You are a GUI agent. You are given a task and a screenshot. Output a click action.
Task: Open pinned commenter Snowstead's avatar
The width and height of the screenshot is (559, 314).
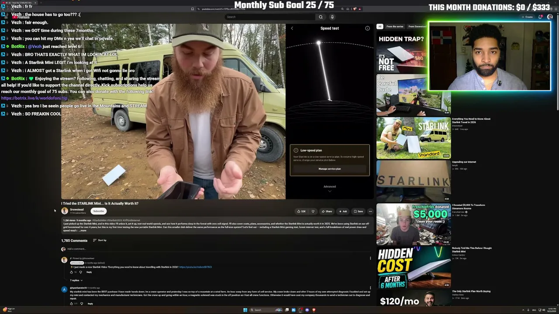click(64, 260)
